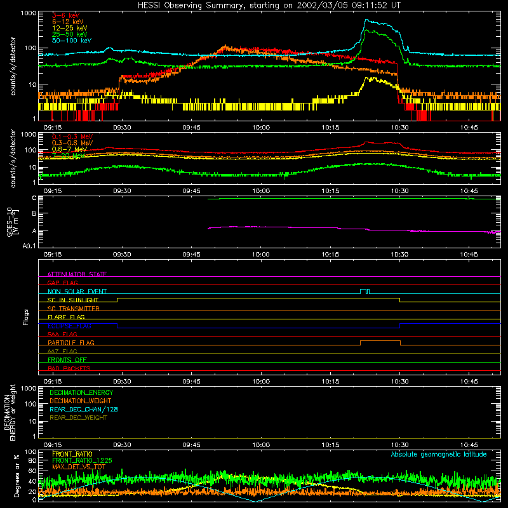Click the GOES-10 vertical axis label

pyautogui.click(x=13, y=222)
